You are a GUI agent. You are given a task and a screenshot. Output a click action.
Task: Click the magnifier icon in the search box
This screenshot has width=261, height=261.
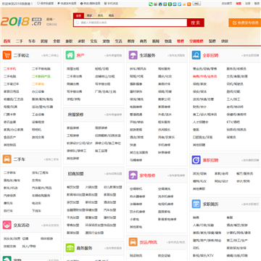click(78, 22)
